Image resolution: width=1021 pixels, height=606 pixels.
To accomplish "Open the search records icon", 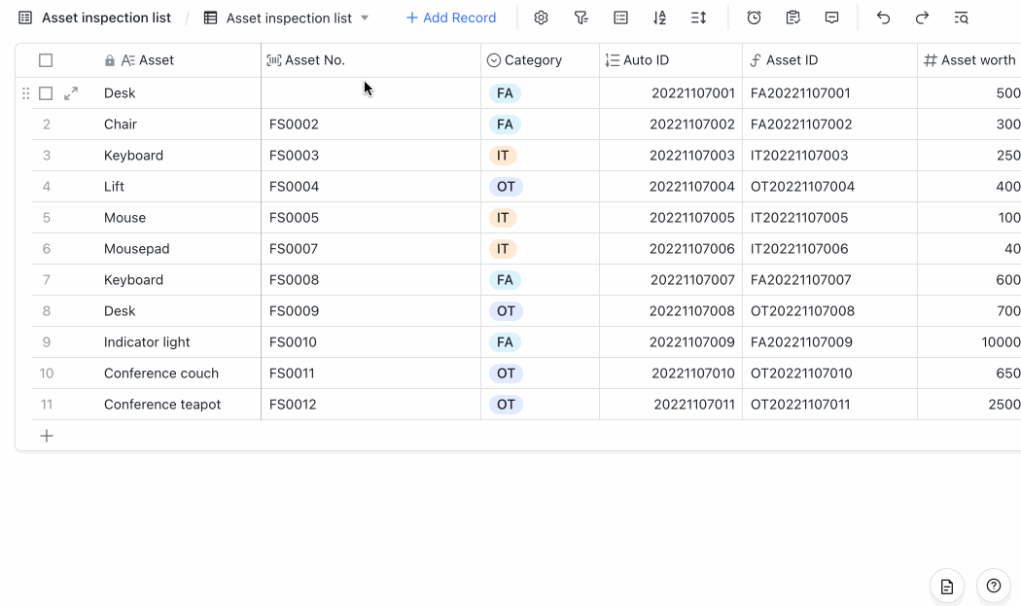I will pos(960,18).
